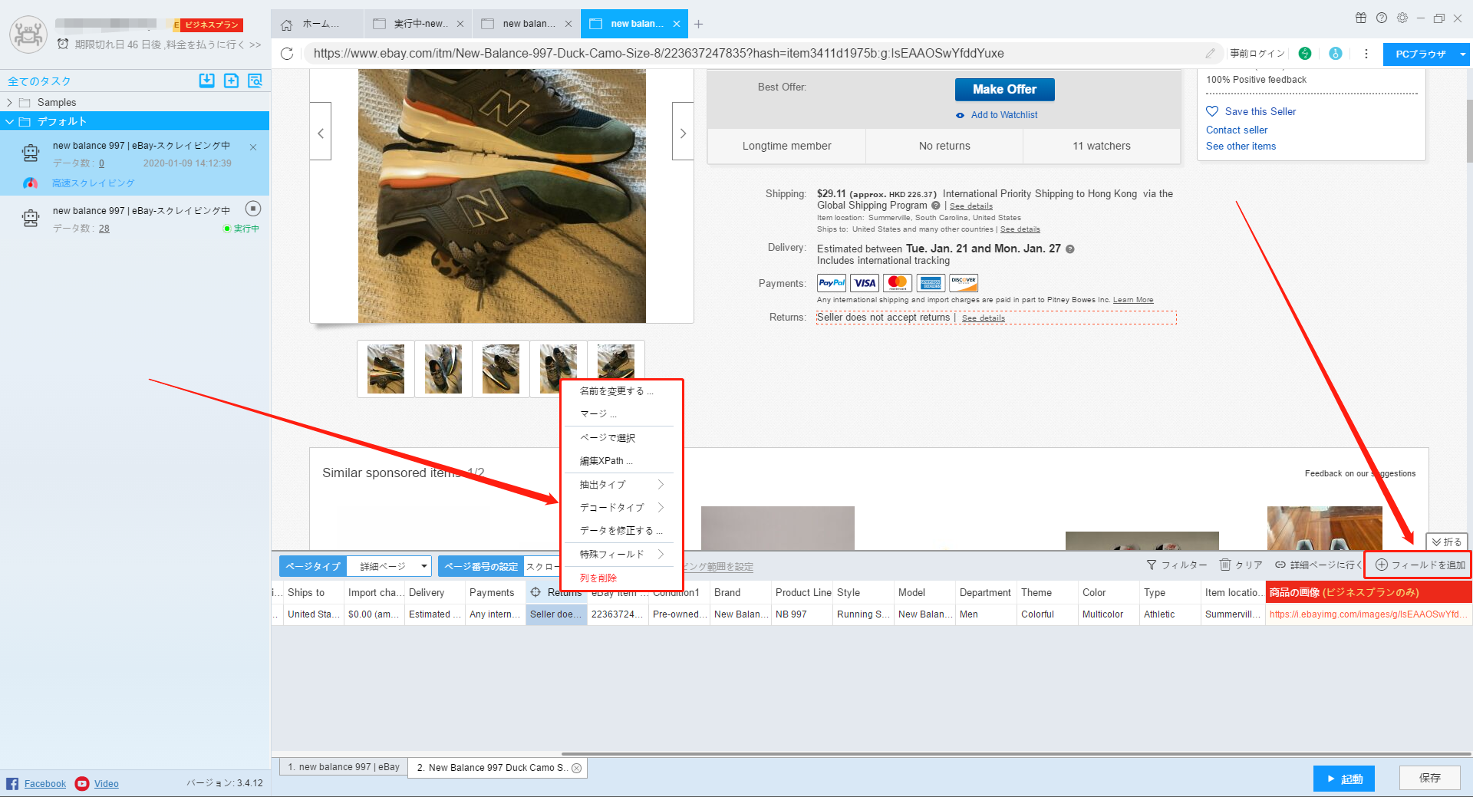Click フィールドを追加 add field button
Screen dimensions: 1473x797
(1420, 565)
